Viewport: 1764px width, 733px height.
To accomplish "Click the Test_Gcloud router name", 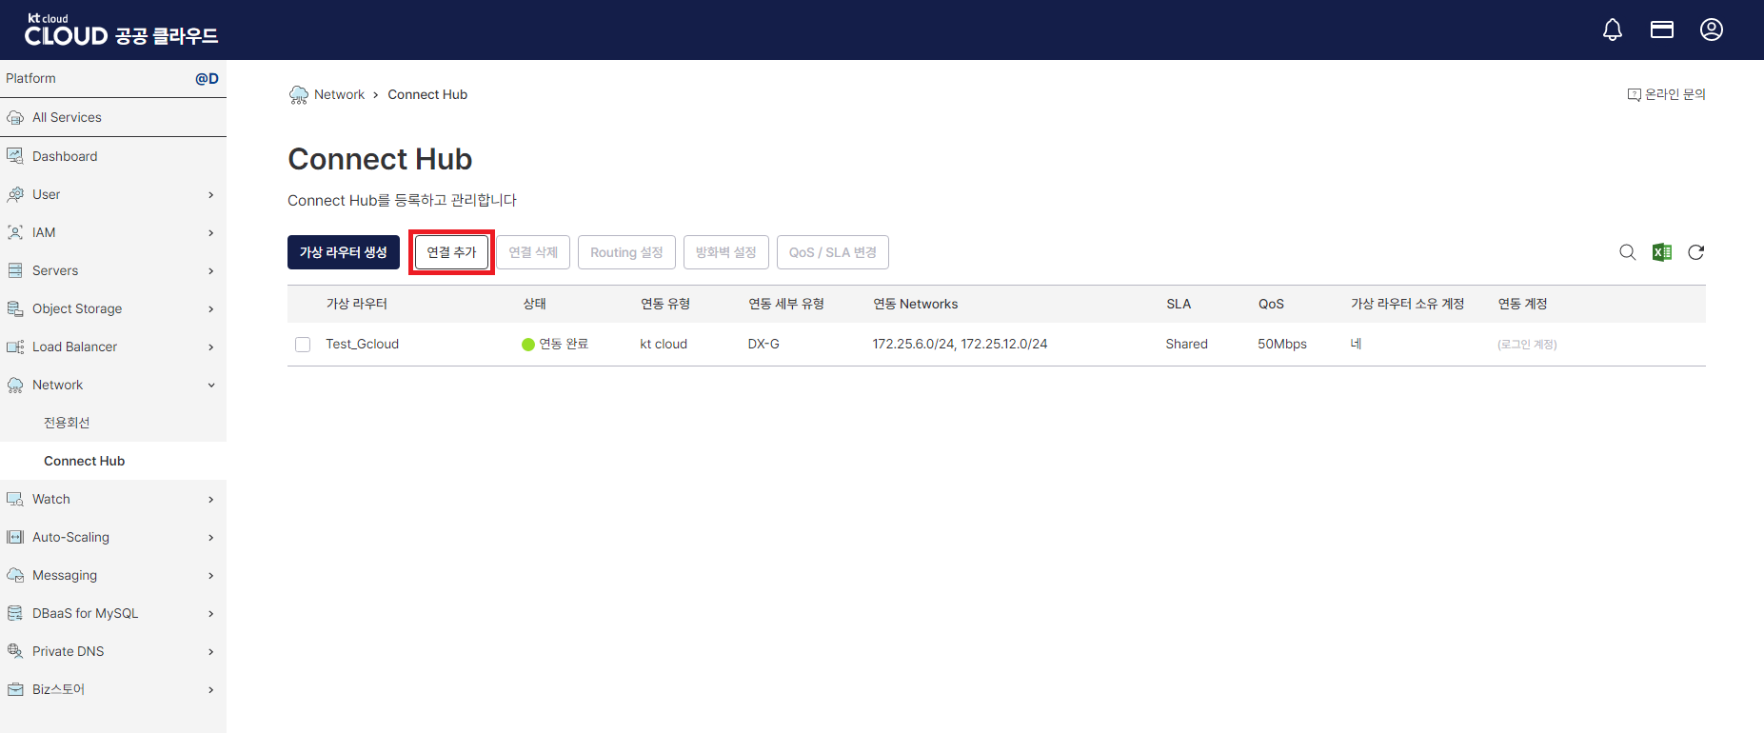I will coord(362,344).
